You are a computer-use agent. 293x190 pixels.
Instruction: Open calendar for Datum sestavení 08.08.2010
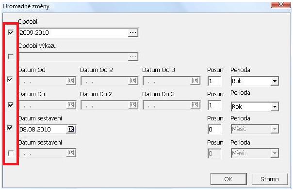coord(71,129)
